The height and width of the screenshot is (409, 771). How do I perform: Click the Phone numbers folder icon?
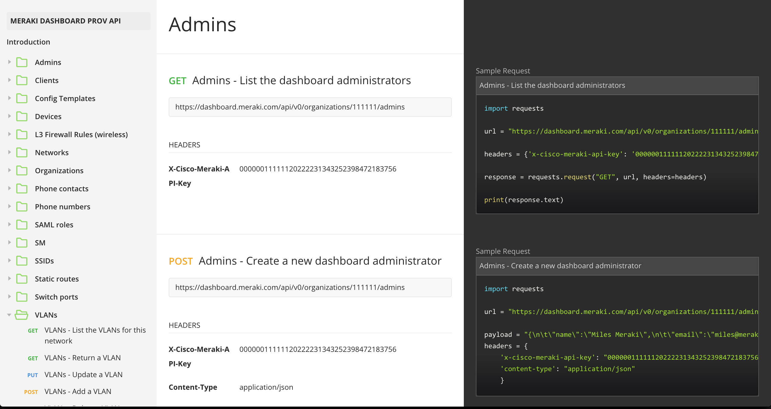pyautogui.click(x=22, y=207)
